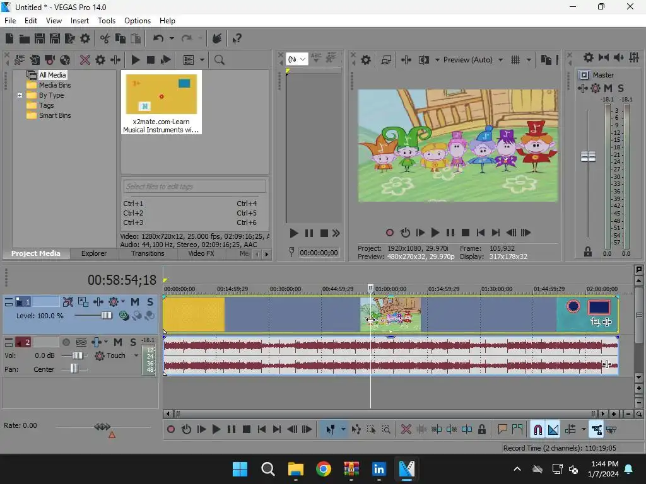The height and width of the screenshot is (484, 646).
Task: Insert a marker with the marker icon
Action: pos(502,430)
